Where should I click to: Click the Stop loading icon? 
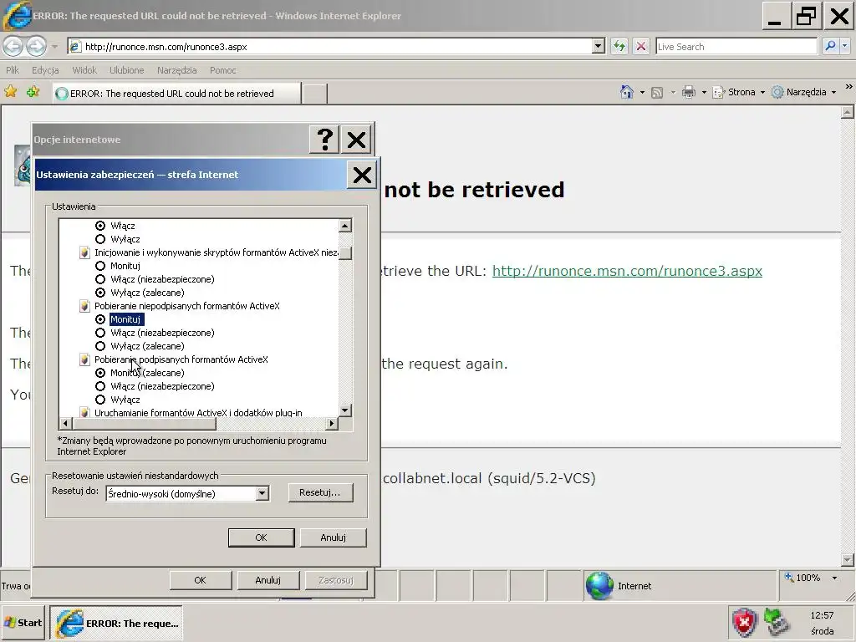click(641, 47)
